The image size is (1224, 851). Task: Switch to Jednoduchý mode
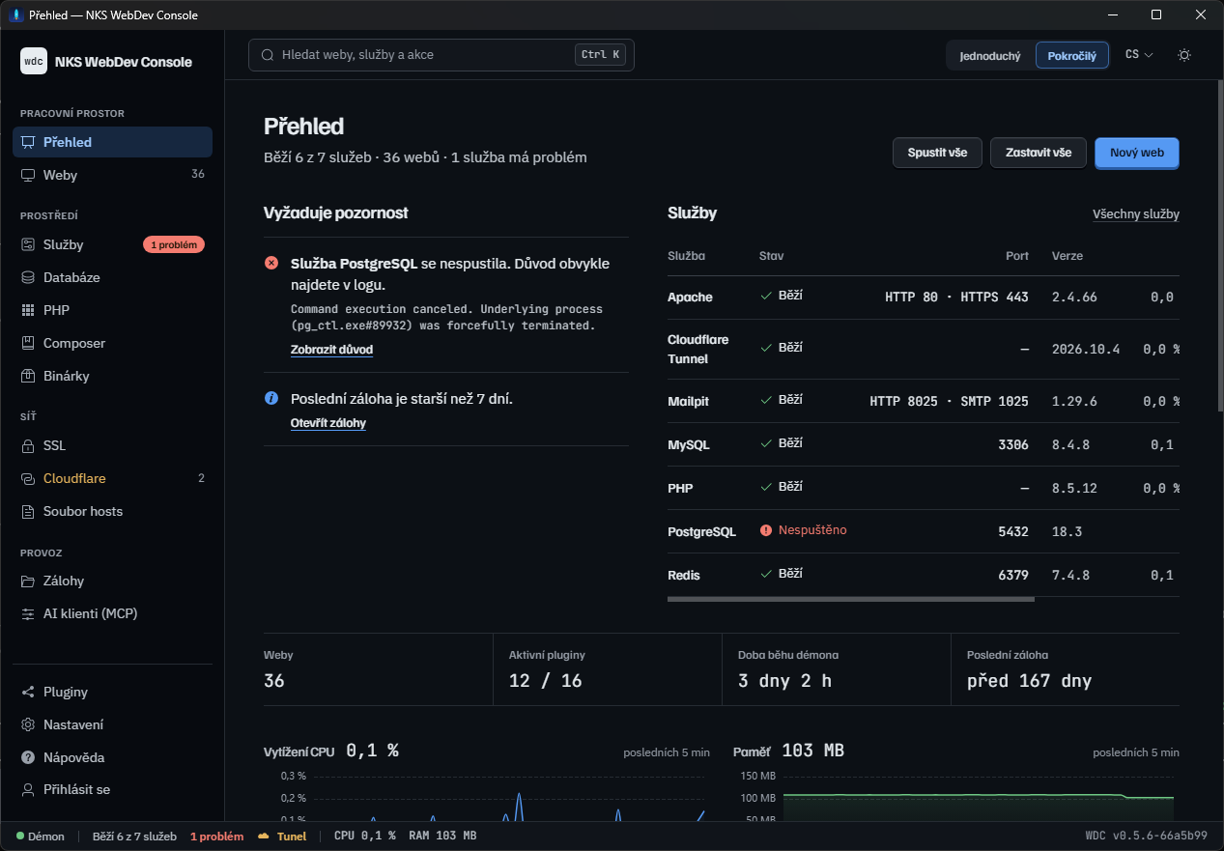point(990,56)
